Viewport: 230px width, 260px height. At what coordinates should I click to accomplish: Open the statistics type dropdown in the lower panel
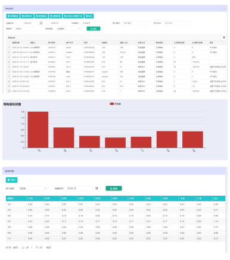coord(33,189)
